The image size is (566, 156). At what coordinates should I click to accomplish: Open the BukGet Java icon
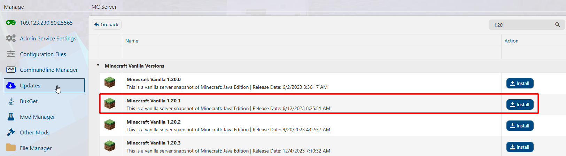11,101
